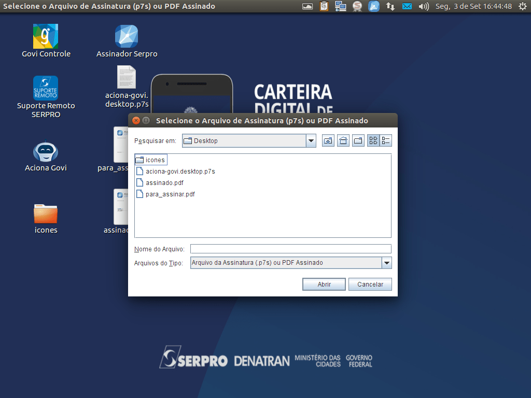The width and height of the screenshot is (531, 398).
Task: Select the icones folder in the file list
Action: coord(151,160)
